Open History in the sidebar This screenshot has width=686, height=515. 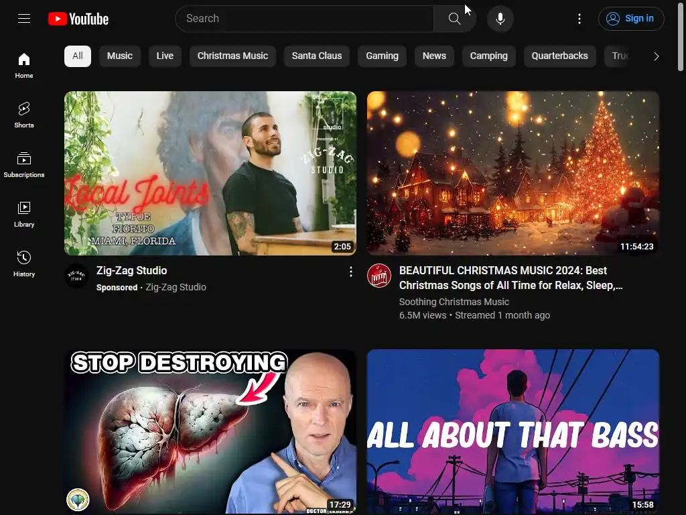point(24,264)
